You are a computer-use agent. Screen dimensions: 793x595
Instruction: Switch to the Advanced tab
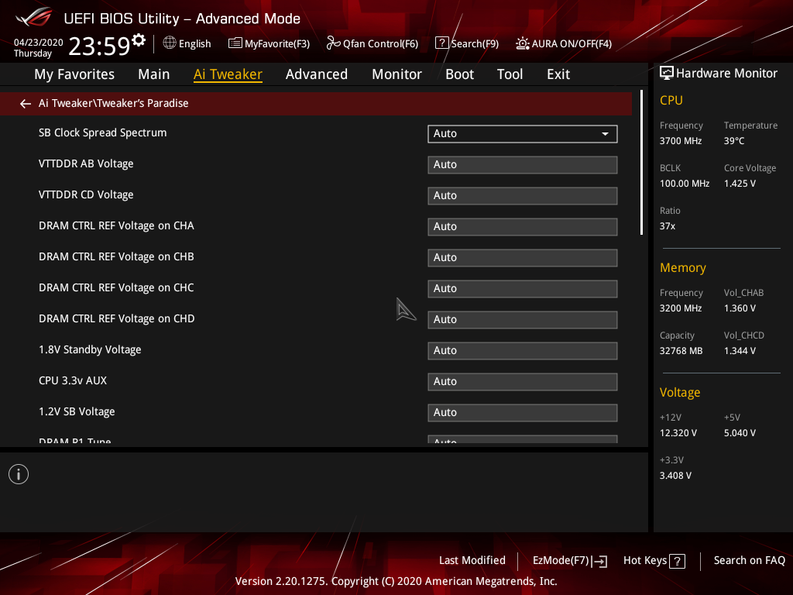317,74
